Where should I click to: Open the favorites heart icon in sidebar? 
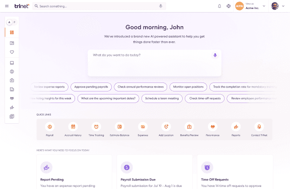pyautogui.click(x=12, y=52)
